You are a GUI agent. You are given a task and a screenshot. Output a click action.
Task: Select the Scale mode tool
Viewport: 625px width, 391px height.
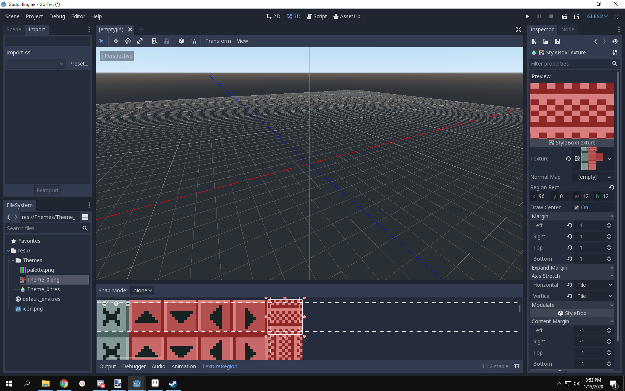pyautogui.click(x=140, y=41)
